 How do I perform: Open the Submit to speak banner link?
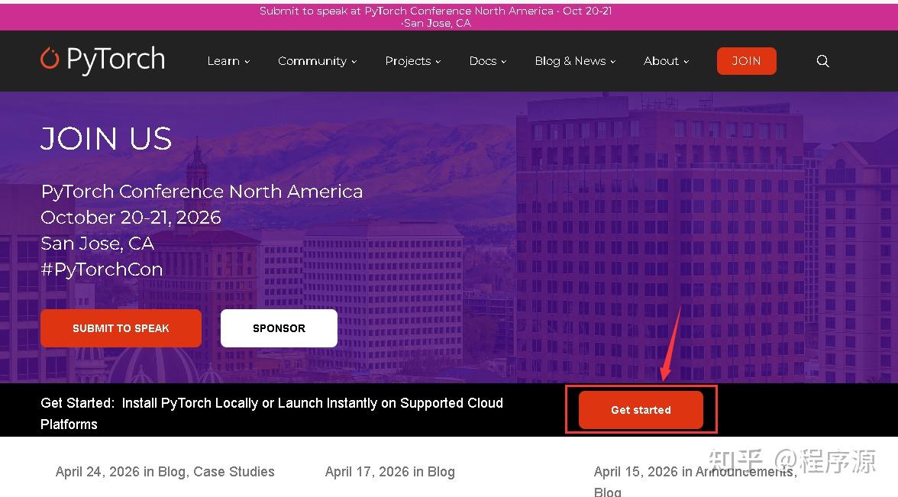[x=436, y=17]
